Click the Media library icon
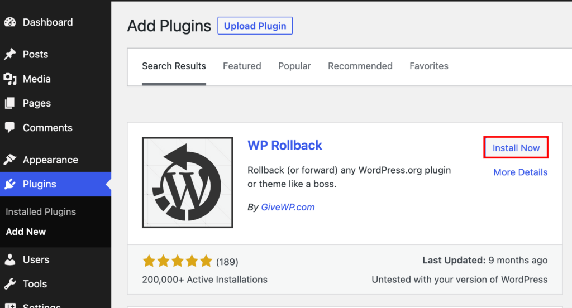 point(10,79)
